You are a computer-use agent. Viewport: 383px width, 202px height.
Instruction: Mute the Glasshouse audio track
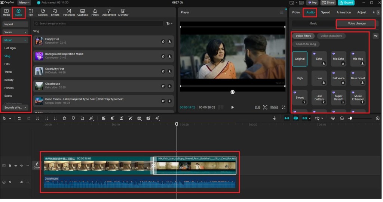pos(22,182)
